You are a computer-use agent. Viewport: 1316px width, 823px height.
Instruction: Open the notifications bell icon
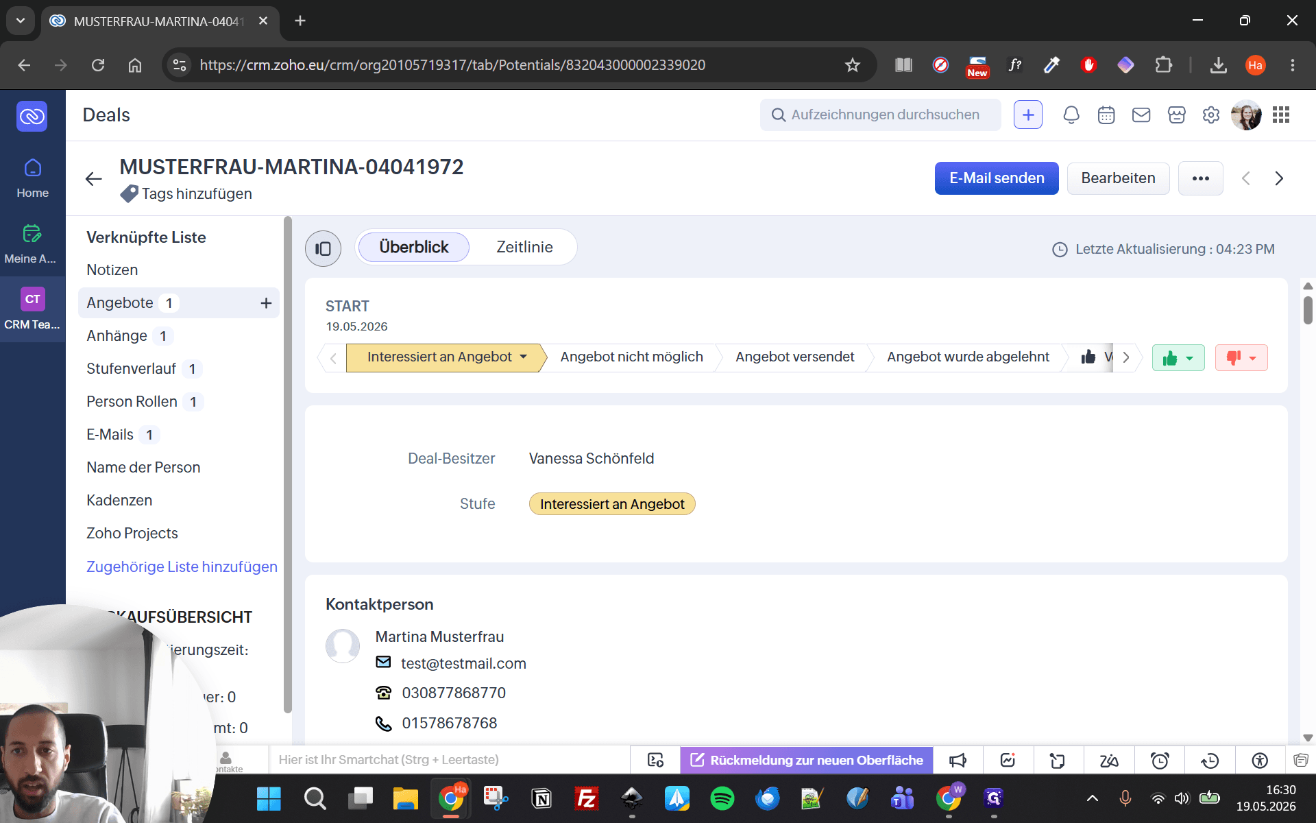[x=1071, y=115]
